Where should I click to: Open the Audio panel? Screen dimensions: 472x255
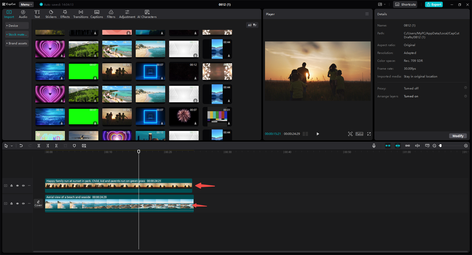[23, 14]
